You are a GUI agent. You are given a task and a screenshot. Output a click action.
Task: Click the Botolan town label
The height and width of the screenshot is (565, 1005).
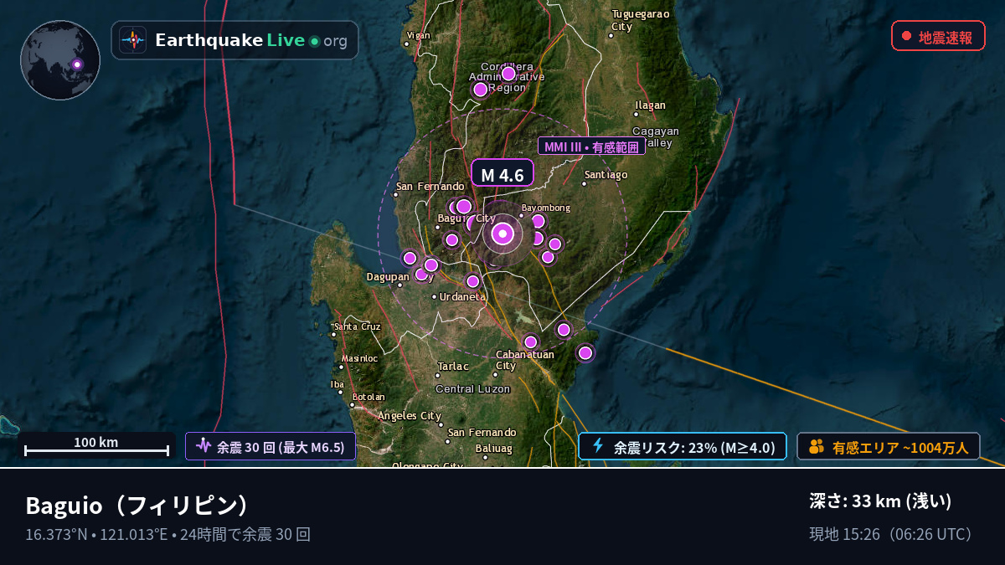(x=368, y=397)
